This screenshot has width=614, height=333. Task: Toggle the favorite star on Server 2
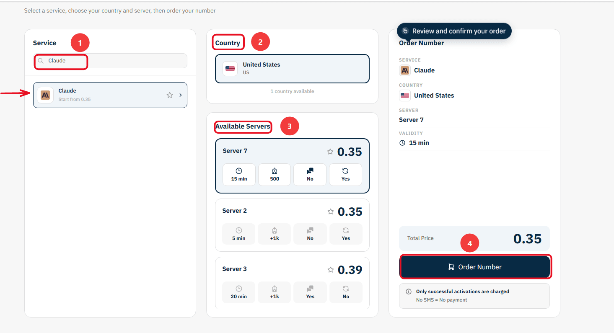[x=330, y=212]
